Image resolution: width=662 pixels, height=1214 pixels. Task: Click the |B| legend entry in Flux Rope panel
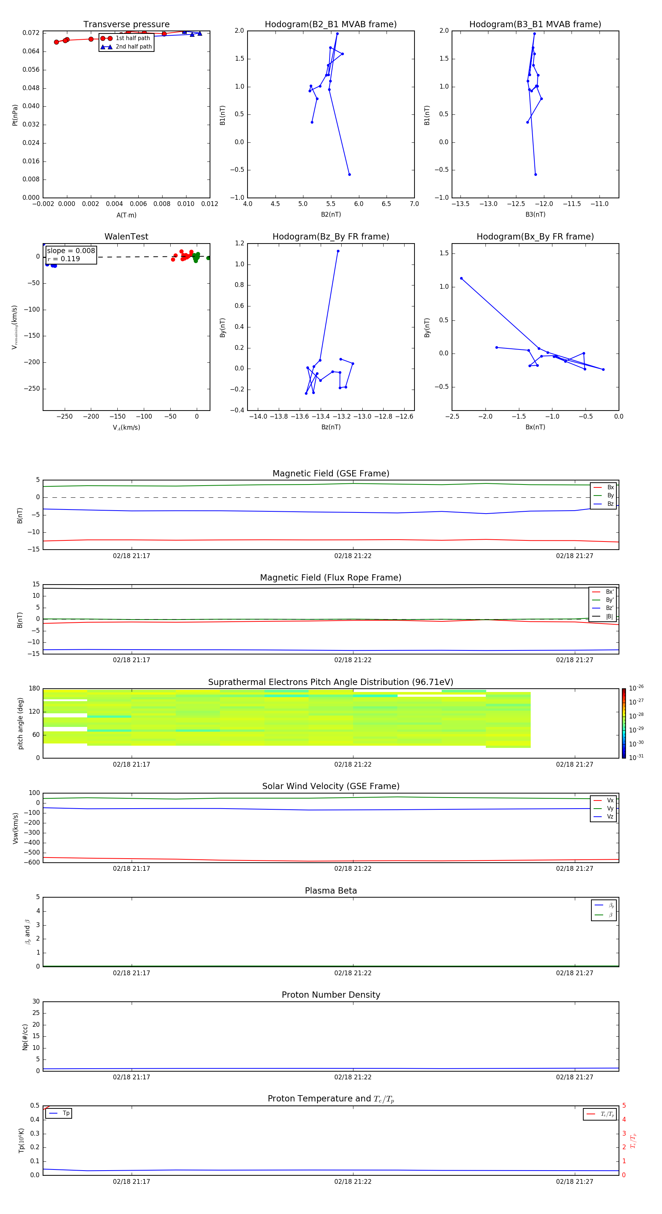603,617
